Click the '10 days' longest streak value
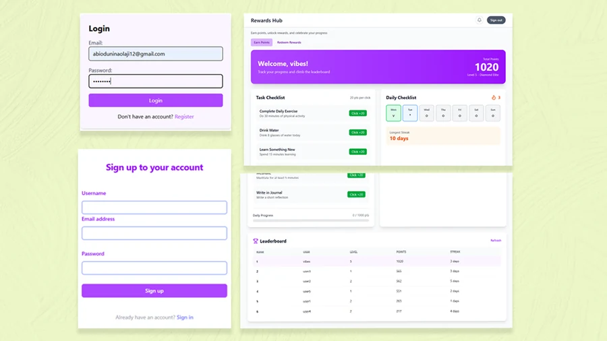The width and height of the screenshot is (607, 341). (399, 138)
